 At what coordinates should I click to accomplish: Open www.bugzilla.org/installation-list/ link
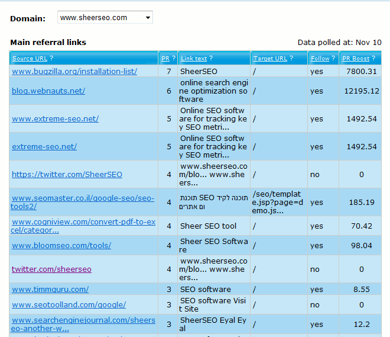coord(74,71)
